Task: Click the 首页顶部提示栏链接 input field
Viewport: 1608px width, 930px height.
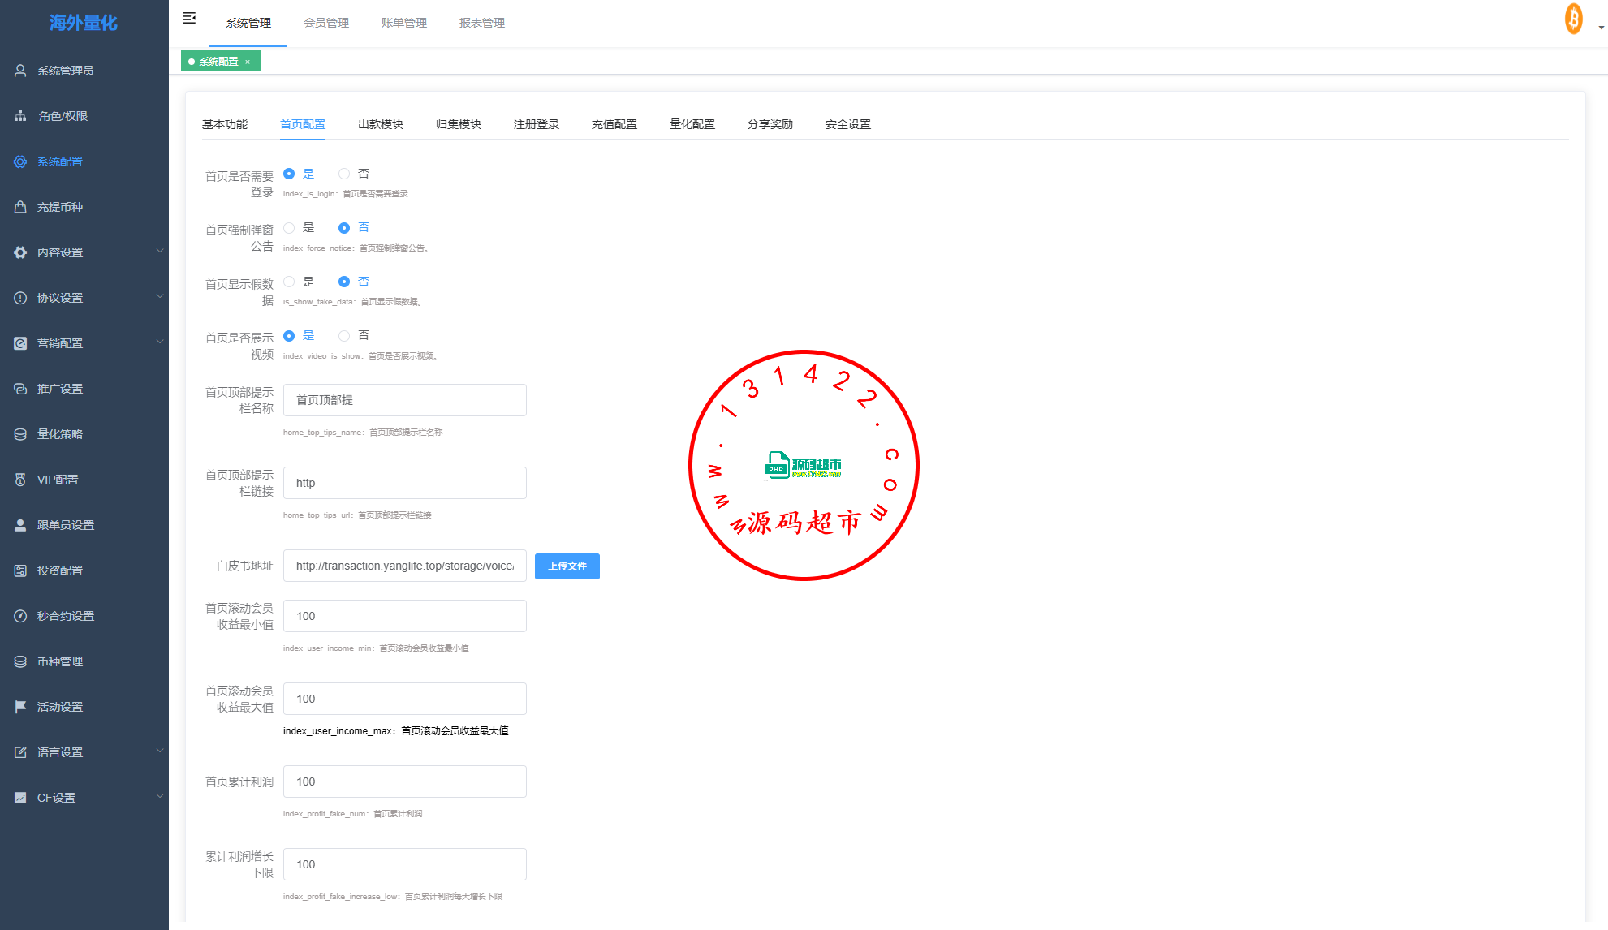Action: click(404, 483)
